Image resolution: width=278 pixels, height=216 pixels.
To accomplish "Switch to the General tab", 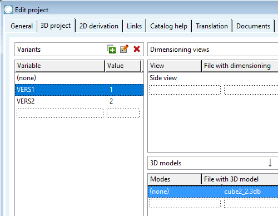I will (22, 26).
